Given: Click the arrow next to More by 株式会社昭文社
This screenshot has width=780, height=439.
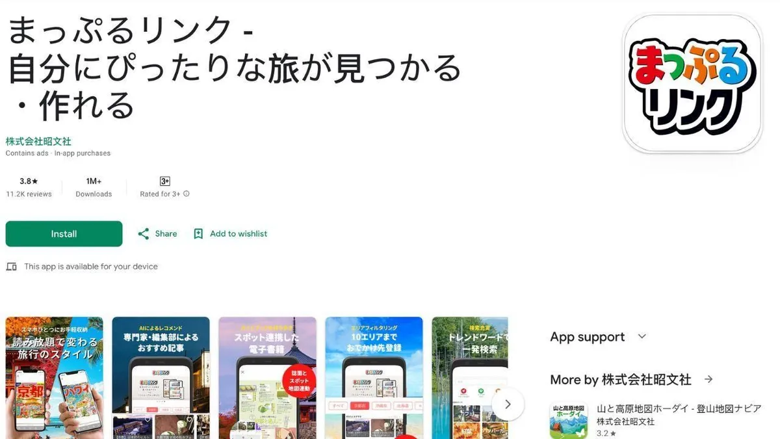Looking at the screenshot, I should (708, 379).
